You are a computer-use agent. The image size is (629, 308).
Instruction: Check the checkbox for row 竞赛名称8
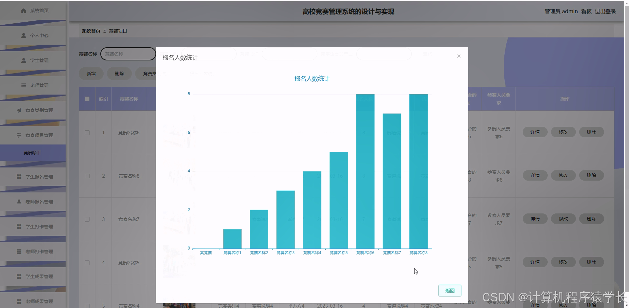(87, 176)
